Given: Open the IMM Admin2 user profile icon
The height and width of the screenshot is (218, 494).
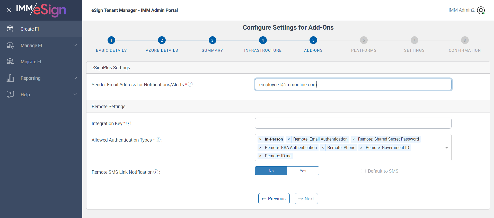Looking at the screenshot, I should (x=481, y=10).
